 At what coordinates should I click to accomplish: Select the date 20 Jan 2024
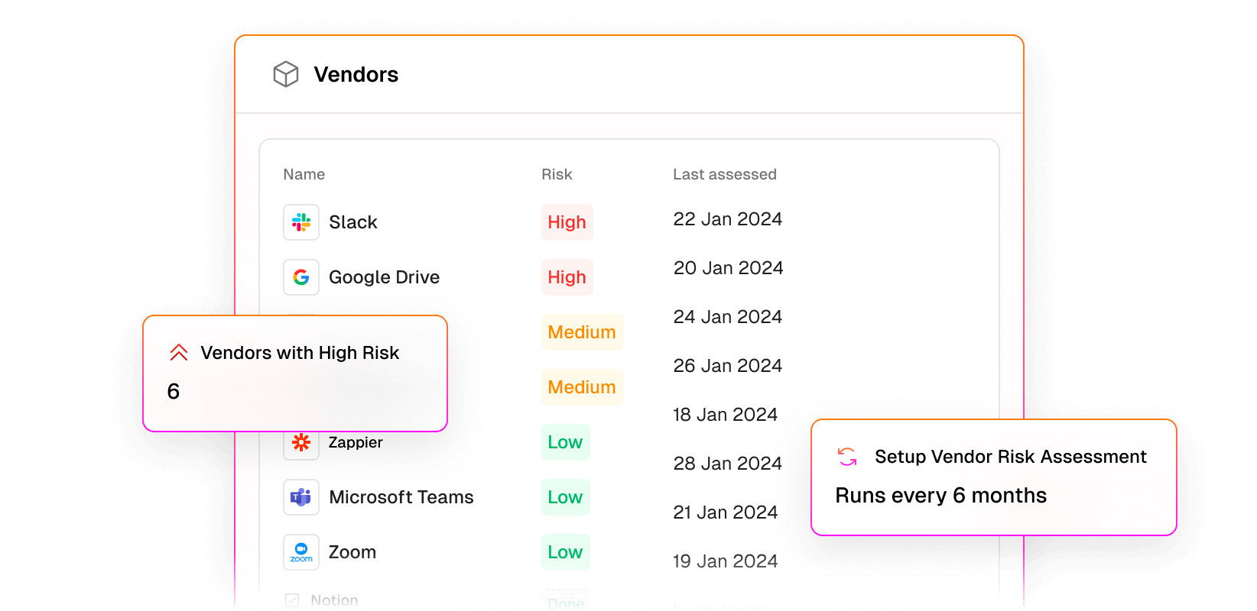pos(729,268)
